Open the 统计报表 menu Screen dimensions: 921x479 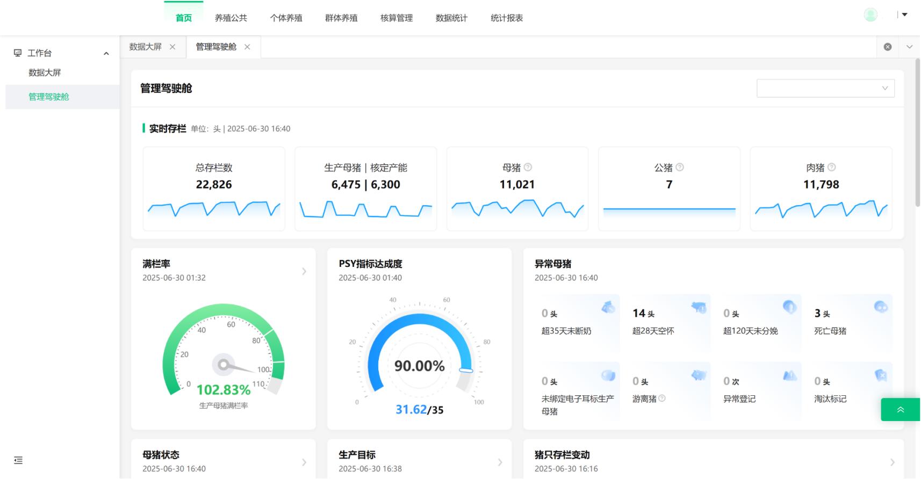pyautogui.click(x=507, y=18)
